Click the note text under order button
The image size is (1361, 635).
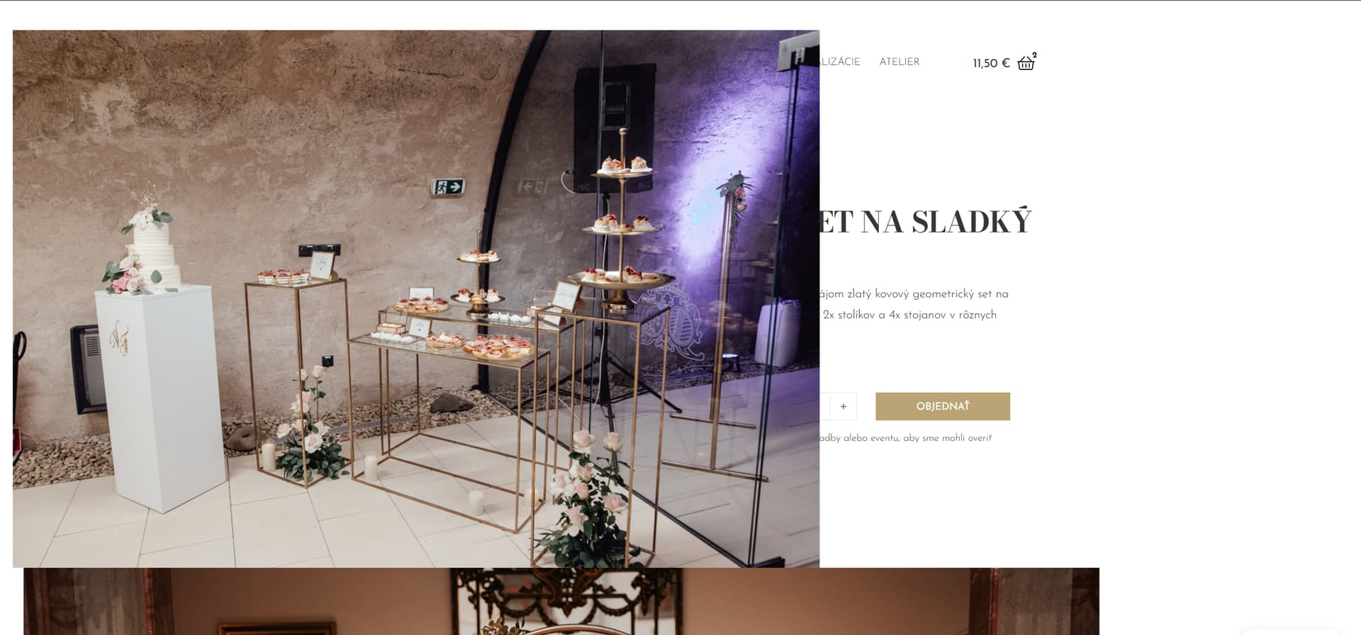point(905,438)
